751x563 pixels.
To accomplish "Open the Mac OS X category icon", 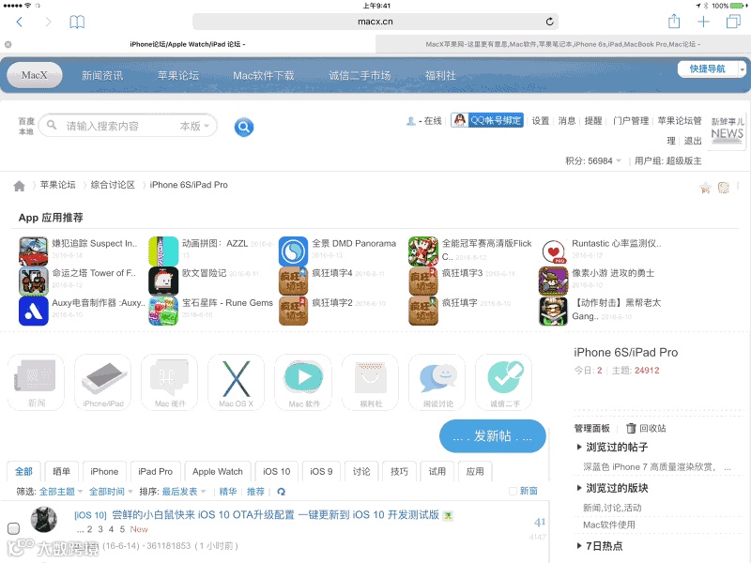I will (237, 382).
